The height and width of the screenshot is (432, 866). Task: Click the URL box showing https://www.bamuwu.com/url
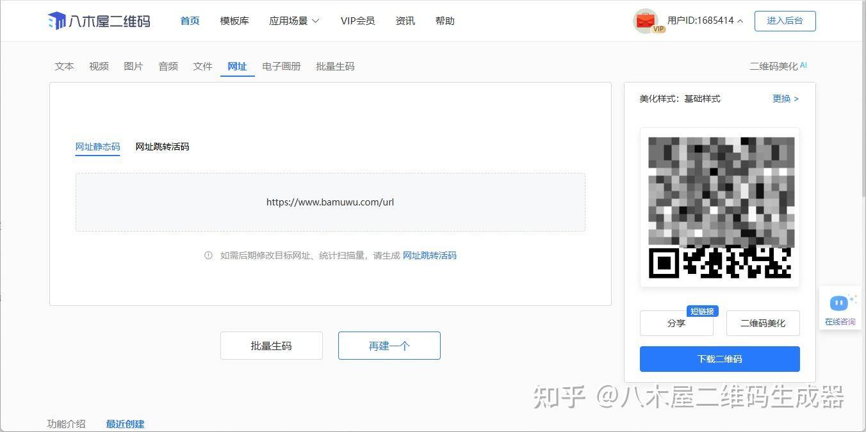(x=331, y=202)
